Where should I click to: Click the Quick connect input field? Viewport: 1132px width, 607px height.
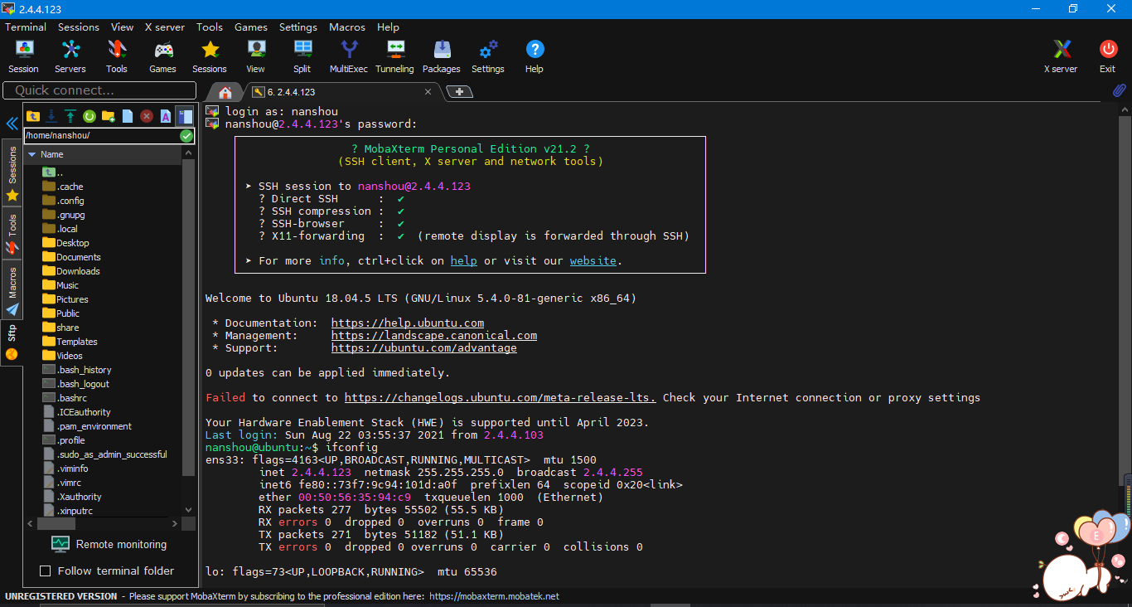click(99, 90)
